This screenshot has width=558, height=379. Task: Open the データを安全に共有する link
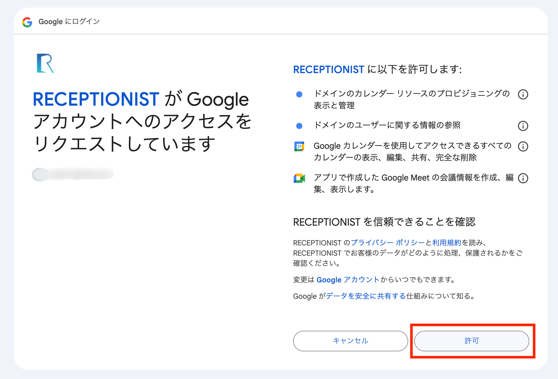366,296
